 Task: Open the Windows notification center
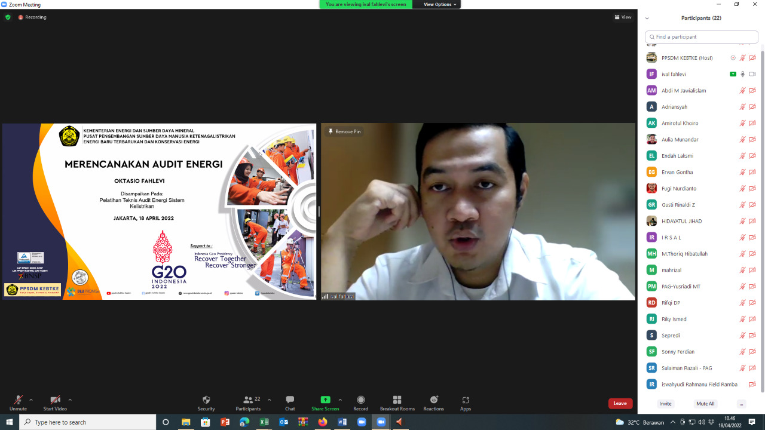tap(752, 422)
